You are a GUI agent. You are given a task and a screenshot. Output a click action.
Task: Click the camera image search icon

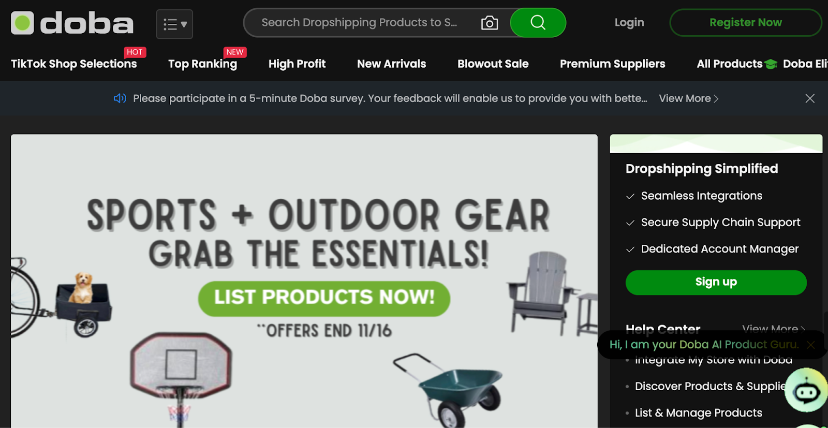489,23
